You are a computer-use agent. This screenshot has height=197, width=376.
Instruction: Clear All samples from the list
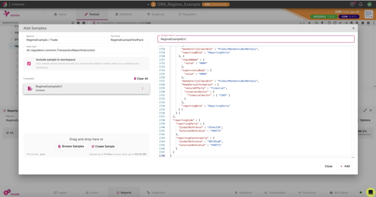141,78
